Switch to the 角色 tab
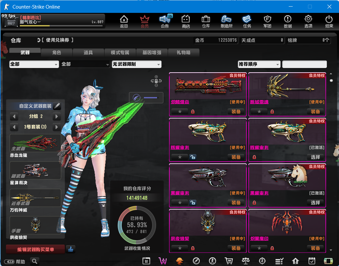The height and width of the screenshot is (266, 339). (x=57, y=52)
